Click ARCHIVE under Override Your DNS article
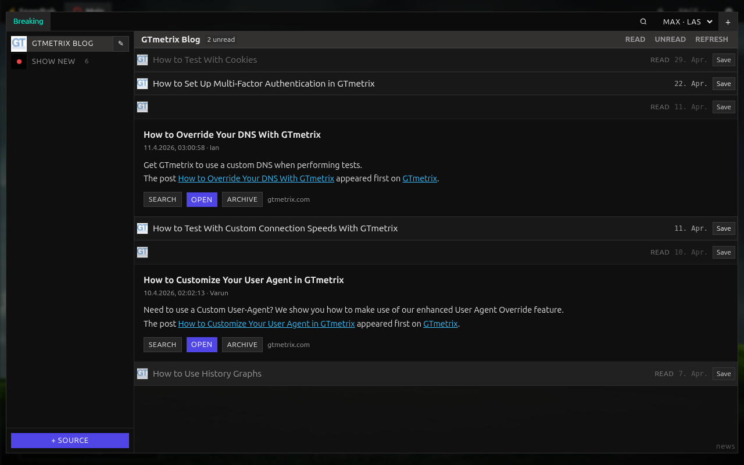This screenshot has height=465, width=744. (242, 199)
